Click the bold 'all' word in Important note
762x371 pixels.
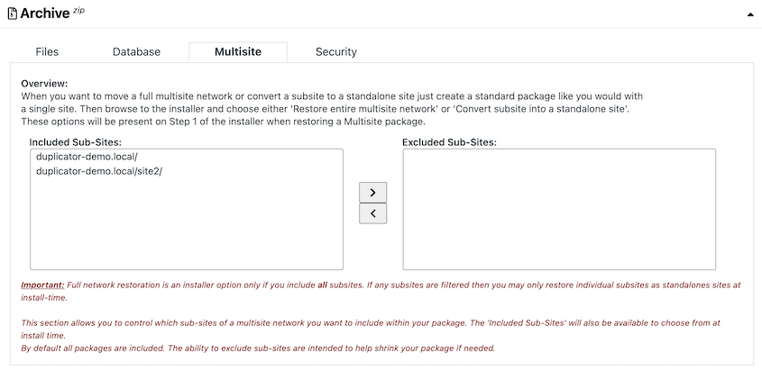click(322, 285)
